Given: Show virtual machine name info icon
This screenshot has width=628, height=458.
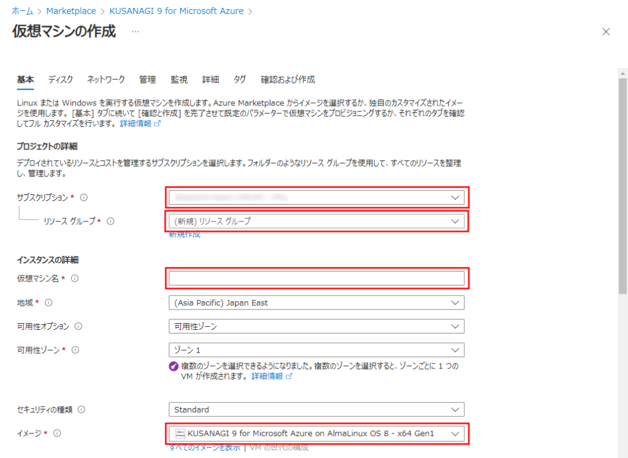Looking at the screenshot, I should point(75,278).
